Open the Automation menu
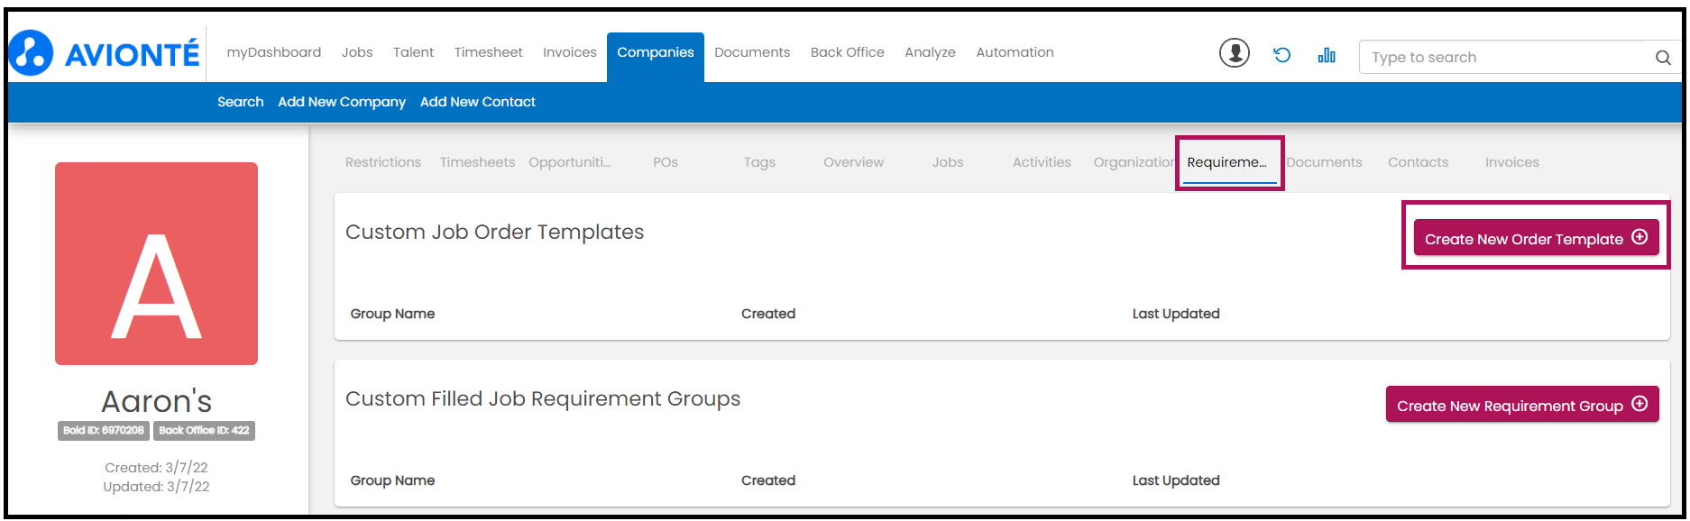Viewport: 1690px width, 521px height. pos(1015,52)
